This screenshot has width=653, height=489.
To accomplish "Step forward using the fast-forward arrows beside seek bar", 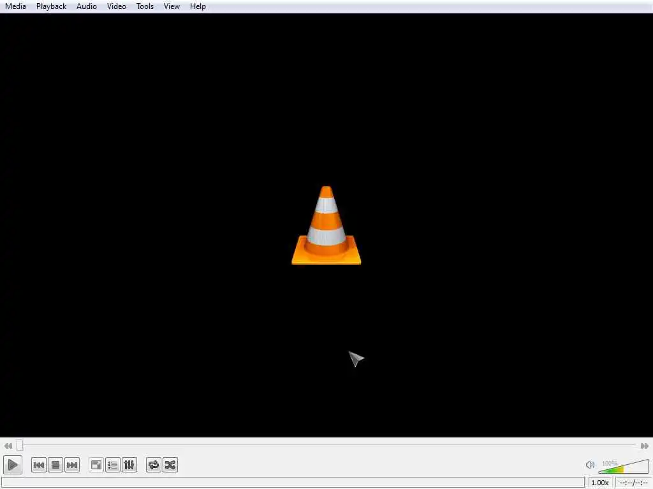I will pos(644,446).
